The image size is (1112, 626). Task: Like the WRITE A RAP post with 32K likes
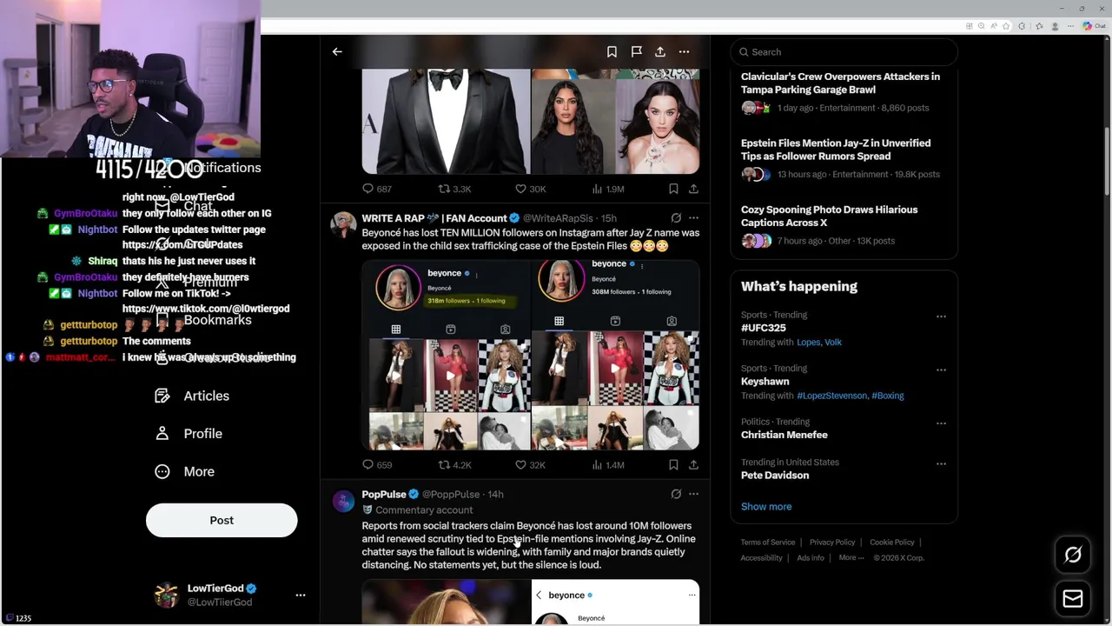point(530,465)
